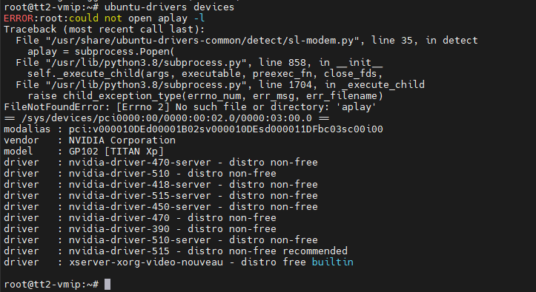Screen dimensions: 536x292
Task: Click 'nvidia-driver-418-server' driver entry
Action: click(161, 184)
